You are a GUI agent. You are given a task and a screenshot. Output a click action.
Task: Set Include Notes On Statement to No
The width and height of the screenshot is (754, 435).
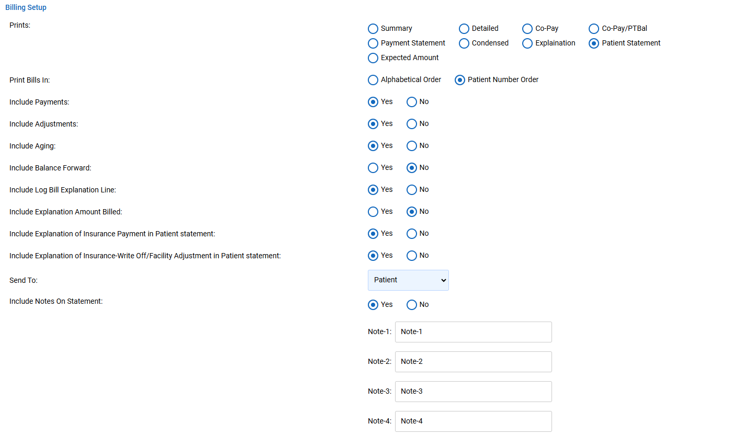click(412, 305)
